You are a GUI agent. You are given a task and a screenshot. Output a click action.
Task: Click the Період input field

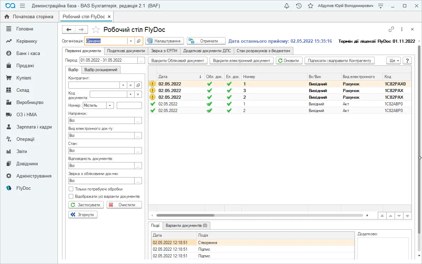point(109,61)
